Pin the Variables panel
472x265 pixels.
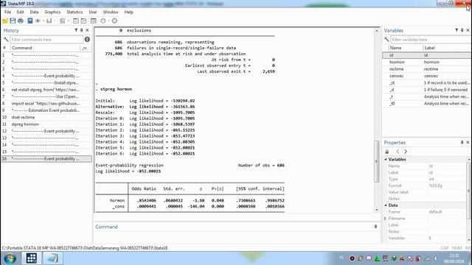462,30
